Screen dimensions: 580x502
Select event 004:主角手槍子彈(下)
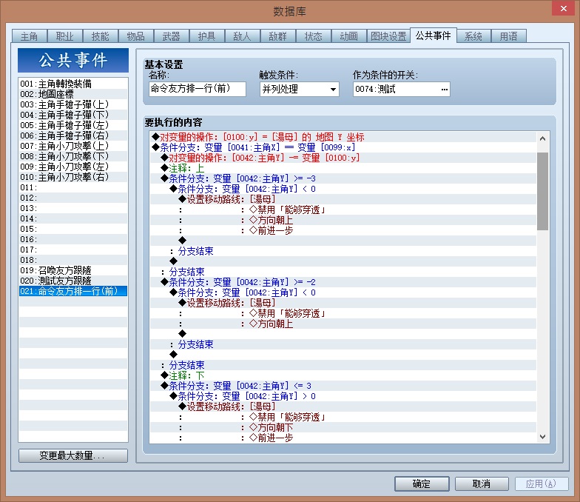pyautogui.click(x=72, y=115)
